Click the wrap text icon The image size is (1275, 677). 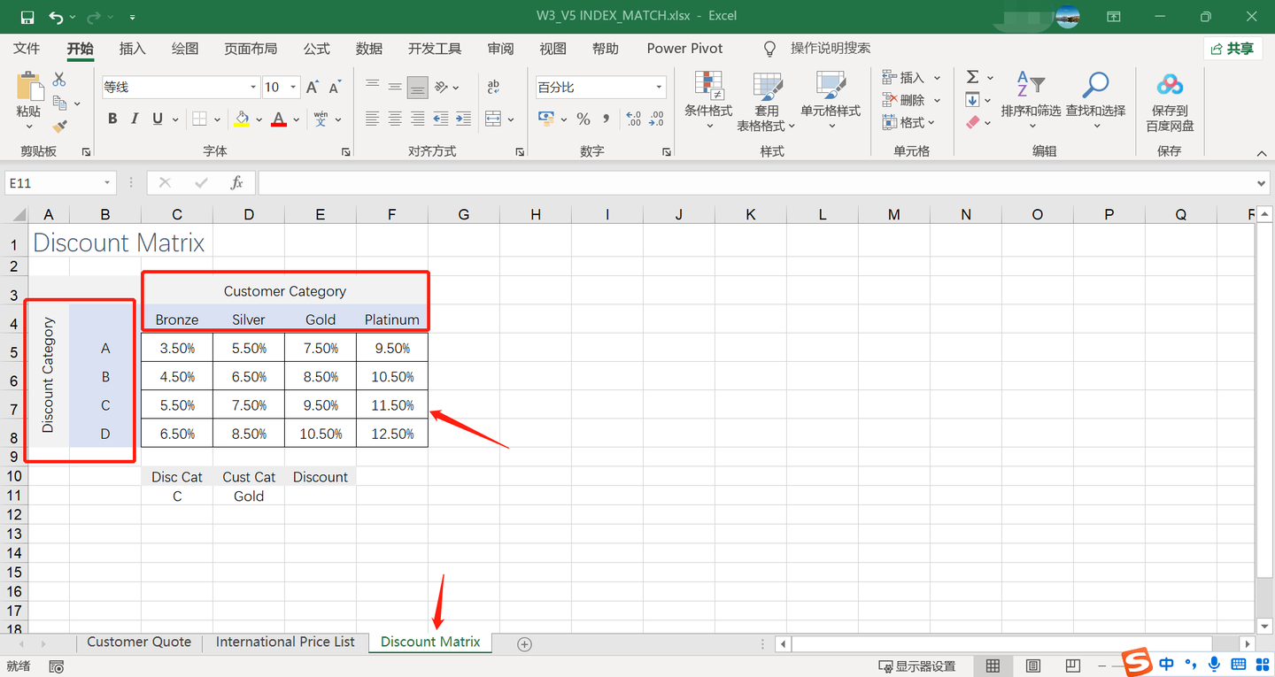click(493, 87)
